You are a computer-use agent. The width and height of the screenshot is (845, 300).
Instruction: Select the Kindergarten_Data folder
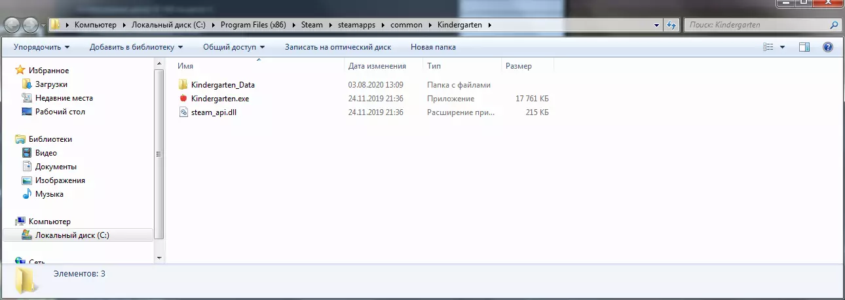click(223, 85)
